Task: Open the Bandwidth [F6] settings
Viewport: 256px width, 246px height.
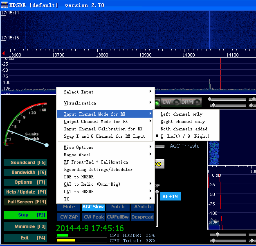Action: pyautogui.click(x=25, y=172)
